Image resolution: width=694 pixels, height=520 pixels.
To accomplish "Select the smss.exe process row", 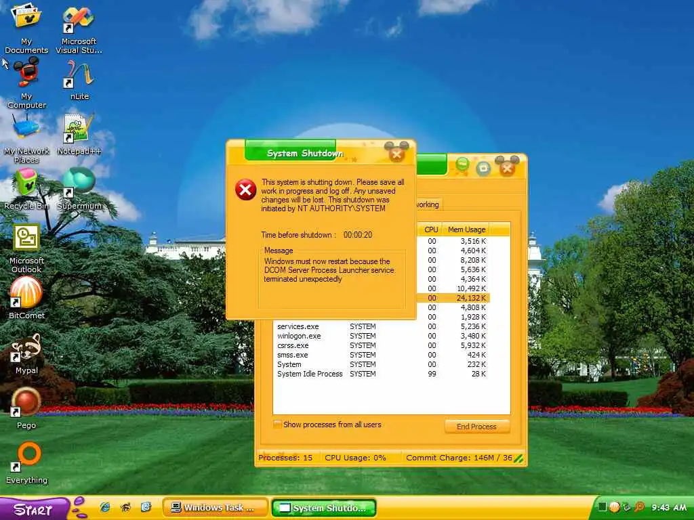I will (x=381, y=355).
